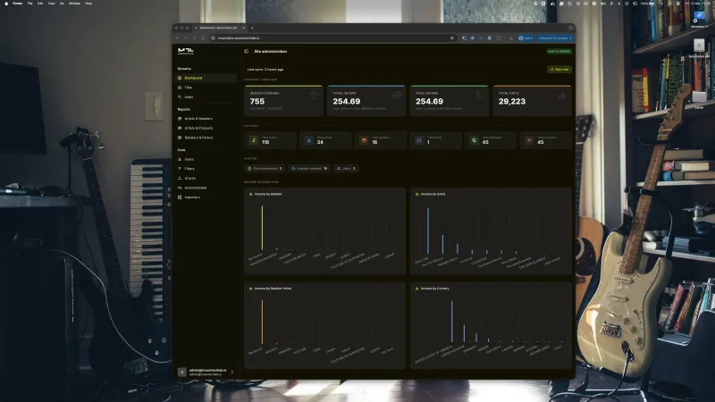Click the artist icon on Total artists tile
Screen dimensions: 715x402
(308, 140)
